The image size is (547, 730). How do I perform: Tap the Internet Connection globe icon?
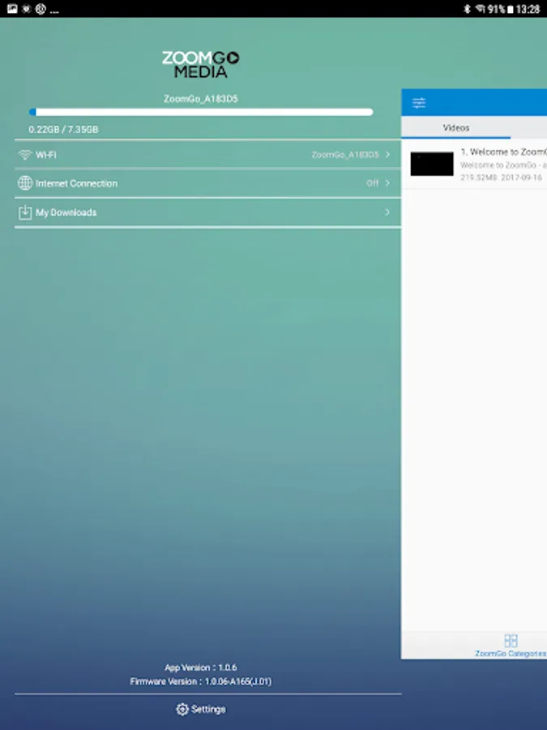click(x=24, y=183)
